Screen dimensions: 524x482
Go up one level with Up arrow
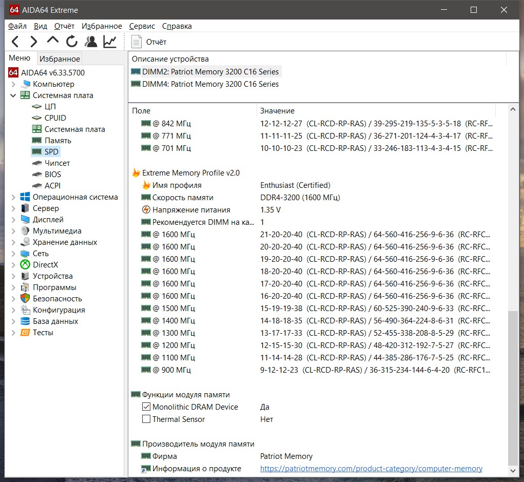coord(53,41)
